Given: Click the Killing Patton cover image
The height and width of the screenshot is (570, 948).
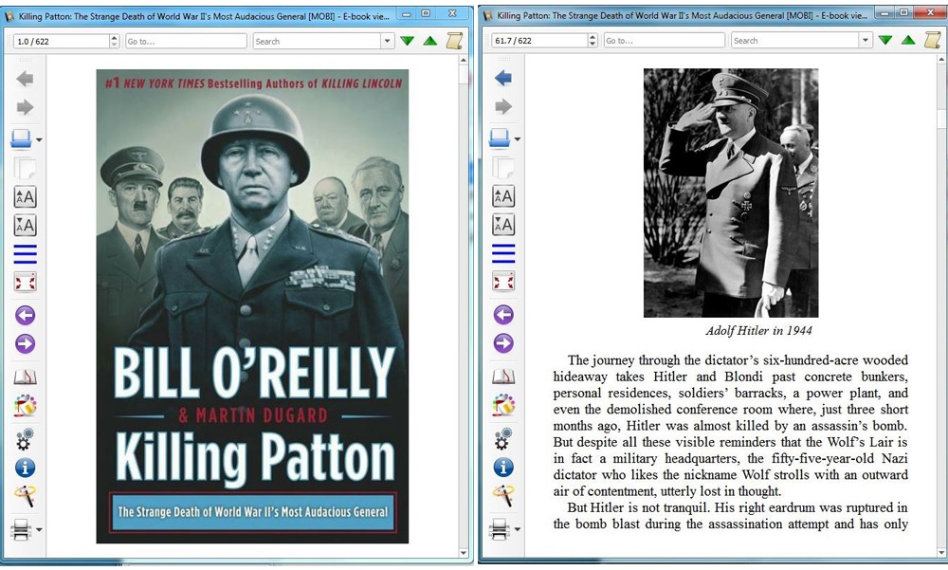Looking at the screenshot, I should point(252,306).
